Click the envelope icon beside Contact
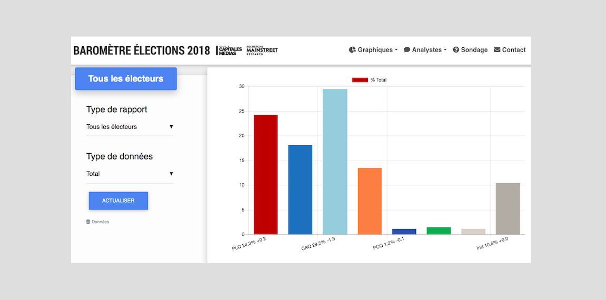 click(x=497, y=50)
